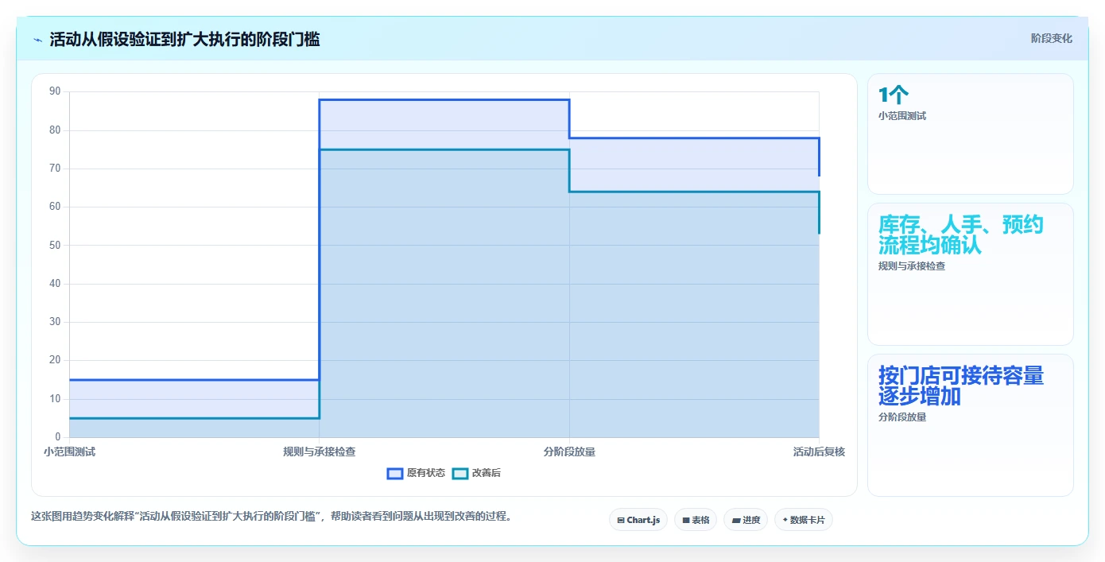Viewport: 1105px width, 562px height.
Task: Click the 50 y-axis tick label
Action: click(x=55, y=245)
